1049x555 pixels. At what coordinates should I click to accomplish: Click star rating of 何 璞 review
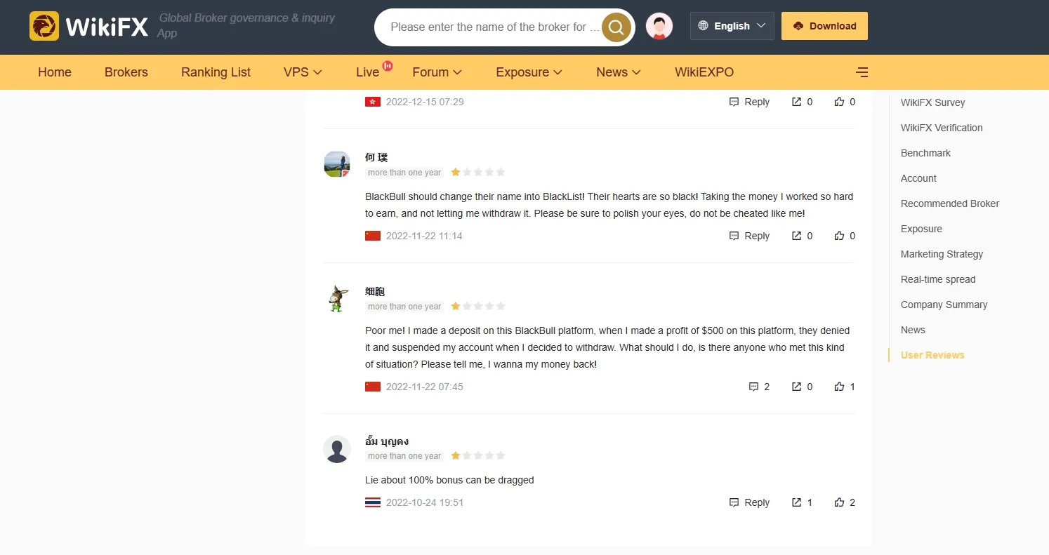point(478,172)
